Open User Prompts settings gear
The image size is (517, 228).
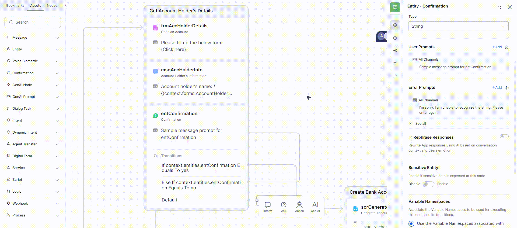(x=506, y=47)
